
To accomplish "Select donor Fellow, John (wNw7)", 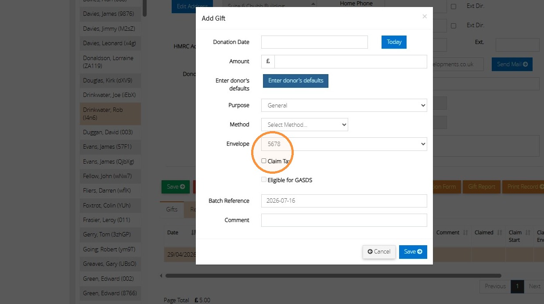I will (110, 176).
